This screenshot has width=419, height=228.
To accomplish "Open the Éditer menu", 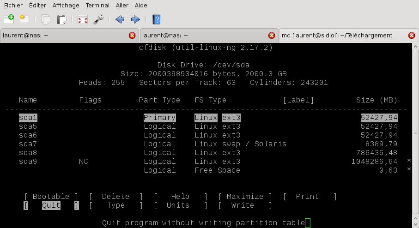I will coord(37,6).
